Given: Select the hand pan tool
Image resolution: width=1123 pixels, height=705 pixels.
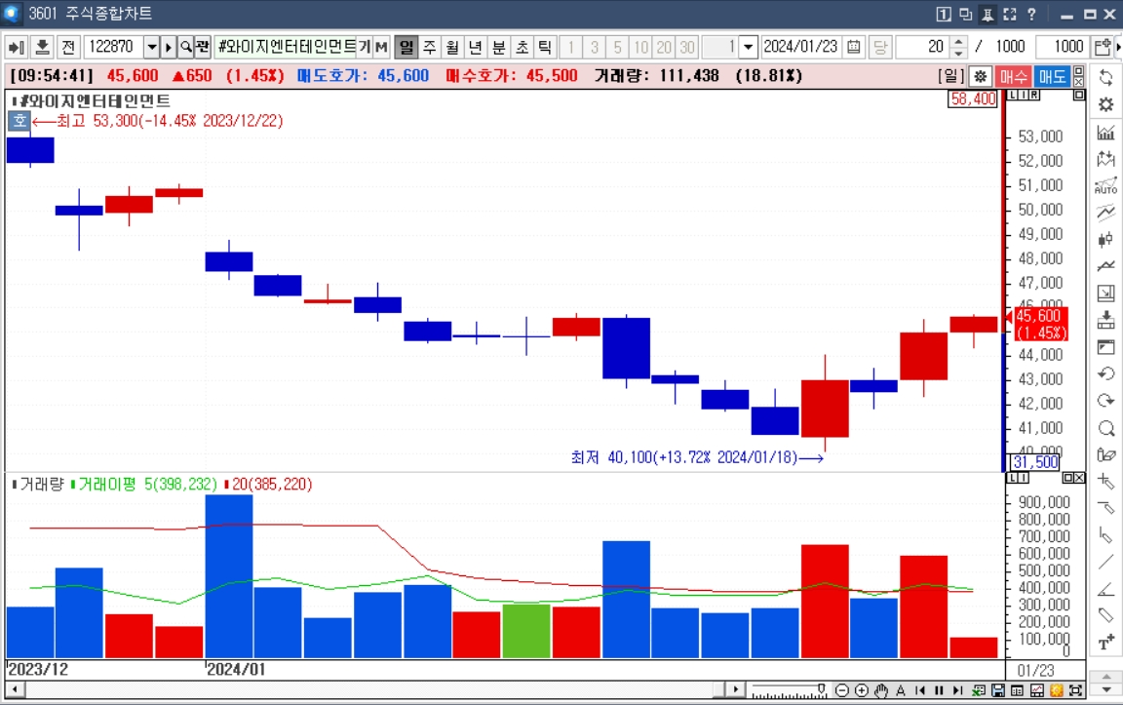Looking at the screenshot, I should (x=881, y=690).
